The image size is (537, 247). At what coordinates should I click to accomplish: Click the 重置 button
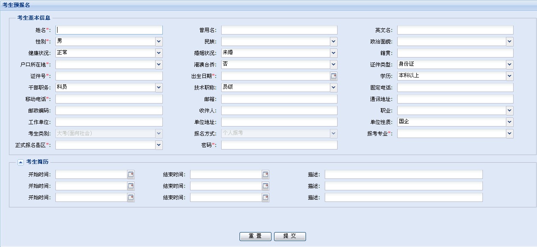point(255,236)
